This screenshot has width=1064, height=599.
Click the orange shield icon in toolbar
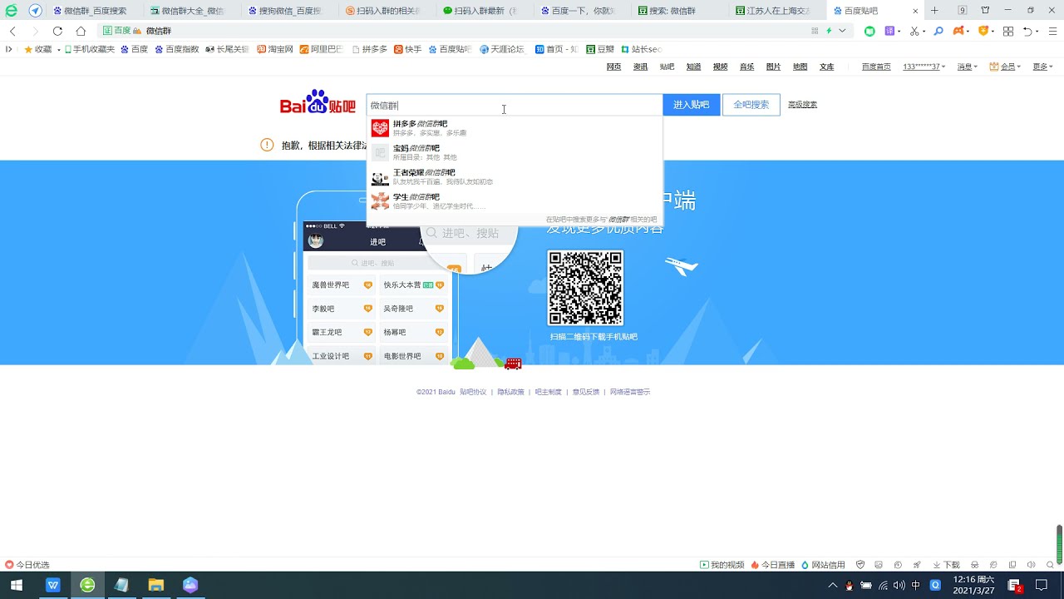pos(983,31)
